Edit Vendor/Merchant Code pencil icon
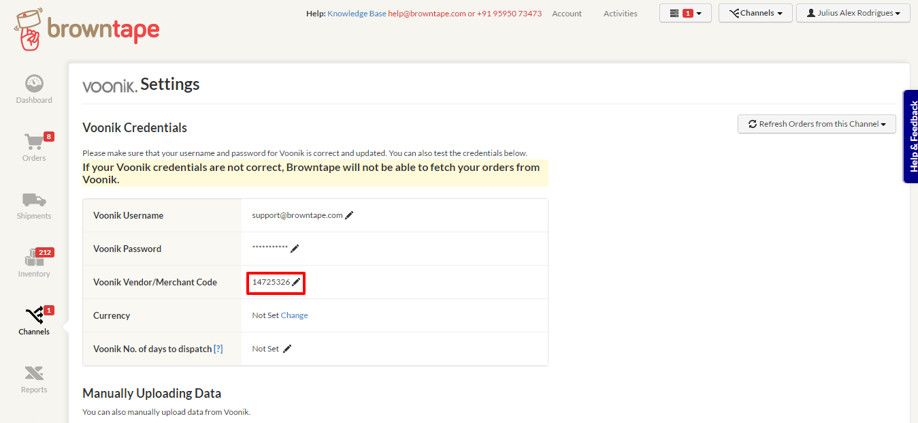 (x=296, y=282)
